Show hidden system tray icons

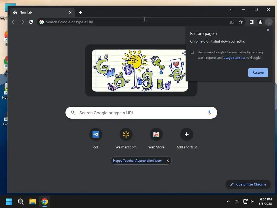pyautogui.click(x=228, y=201)
